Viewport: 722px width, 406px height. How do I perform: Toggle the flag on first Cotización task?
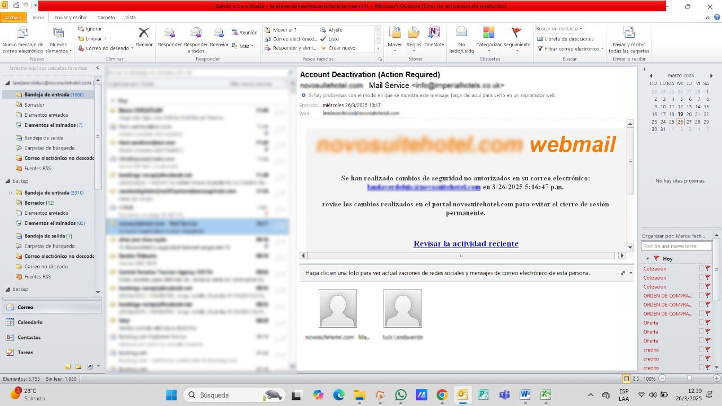click(707, 269)
